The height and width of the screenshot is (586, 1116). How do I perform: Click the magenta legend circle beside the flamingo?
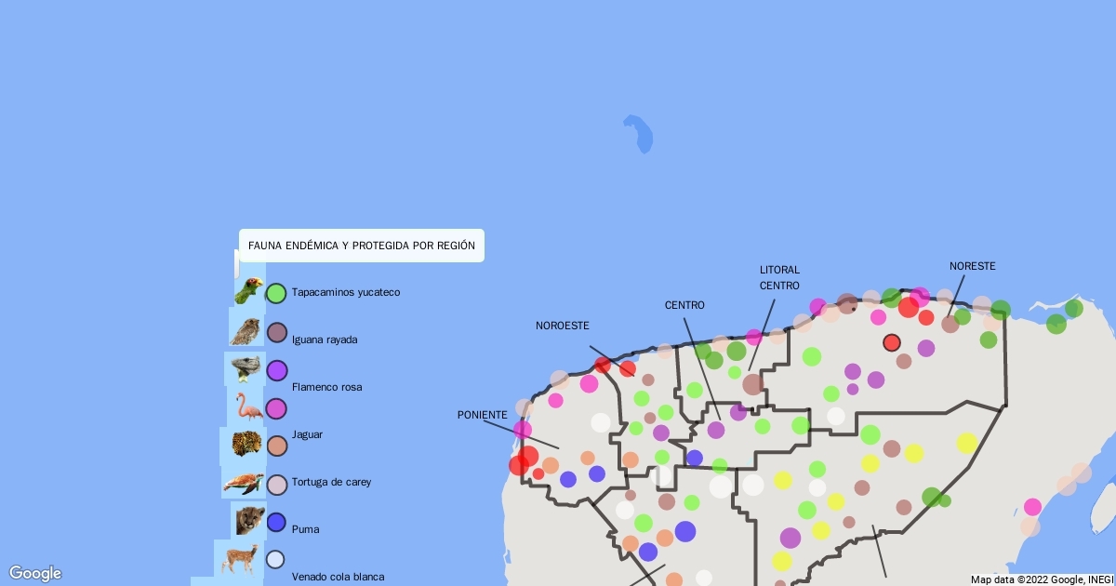(x=276, y=408)
